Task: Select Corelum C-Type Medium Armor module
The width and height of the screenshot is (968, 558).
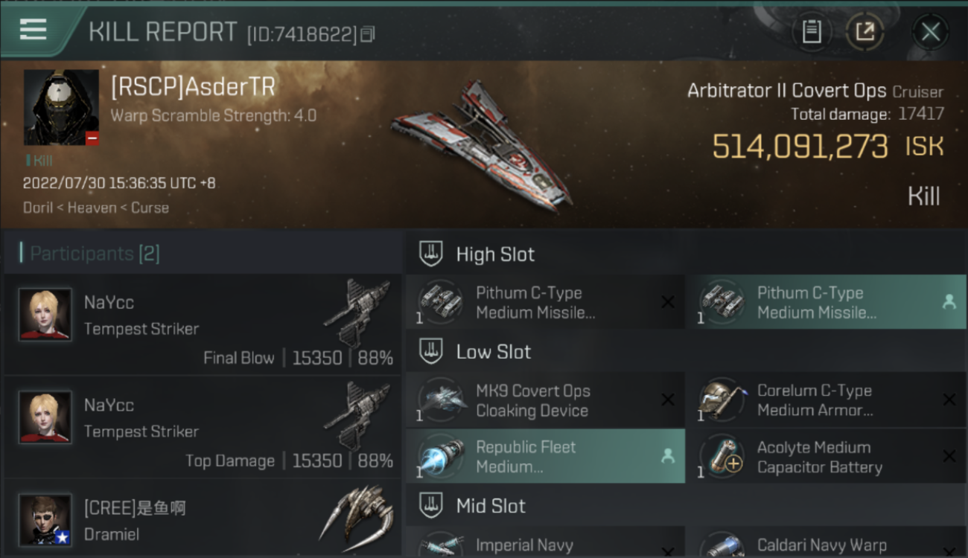Action: [826, 400]
